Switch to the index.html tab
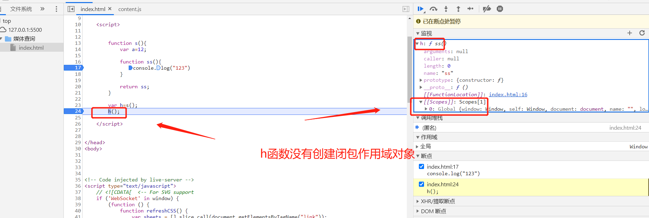649x218 pixels. coord(93,9)
